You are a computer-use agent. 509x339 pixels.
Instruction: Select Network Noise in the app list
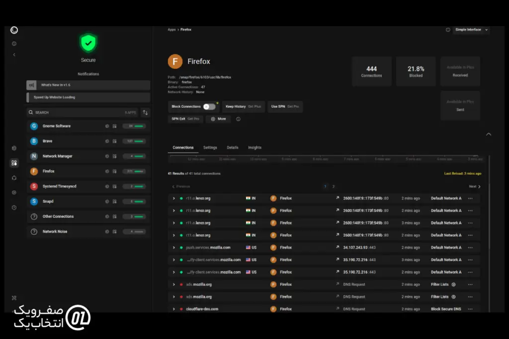click(x=88, y=231)
